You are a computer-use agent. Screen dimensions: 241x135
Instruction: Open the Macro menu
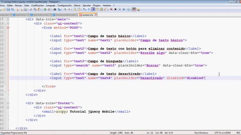click(77, 5)
